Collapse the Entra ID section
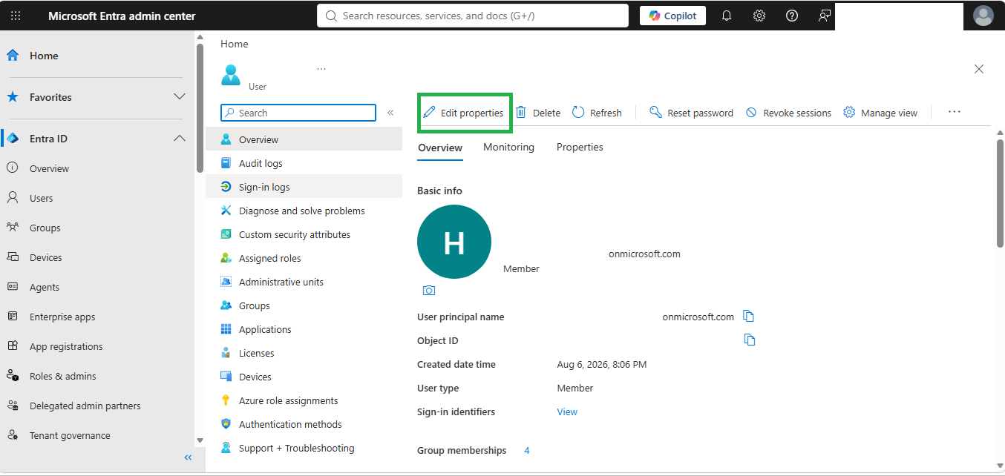This screenshot has height=476, width=1005. pos(180,138)
